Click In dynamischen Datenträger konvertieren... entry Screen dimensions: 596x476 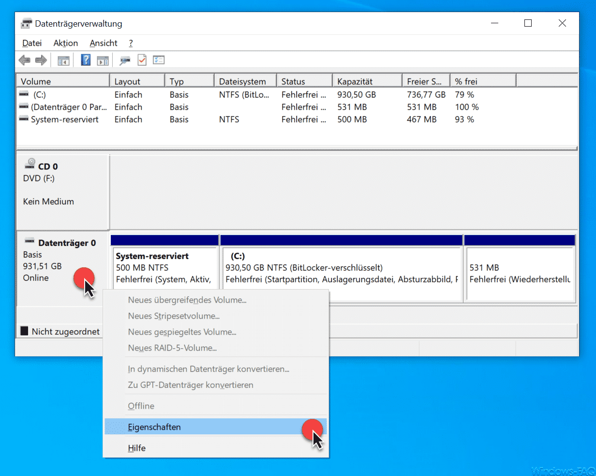(216, 369)
